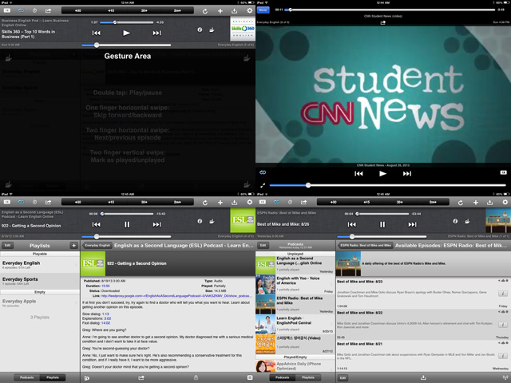Open settings gear in bottom-right screenshot

tap(505, 202)
